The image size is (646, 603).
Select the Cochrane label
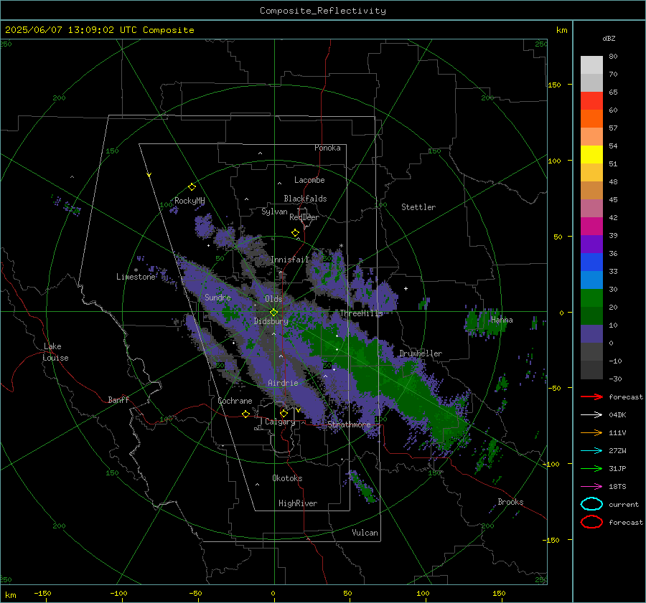pyautogui.click(x=235, y=401)
